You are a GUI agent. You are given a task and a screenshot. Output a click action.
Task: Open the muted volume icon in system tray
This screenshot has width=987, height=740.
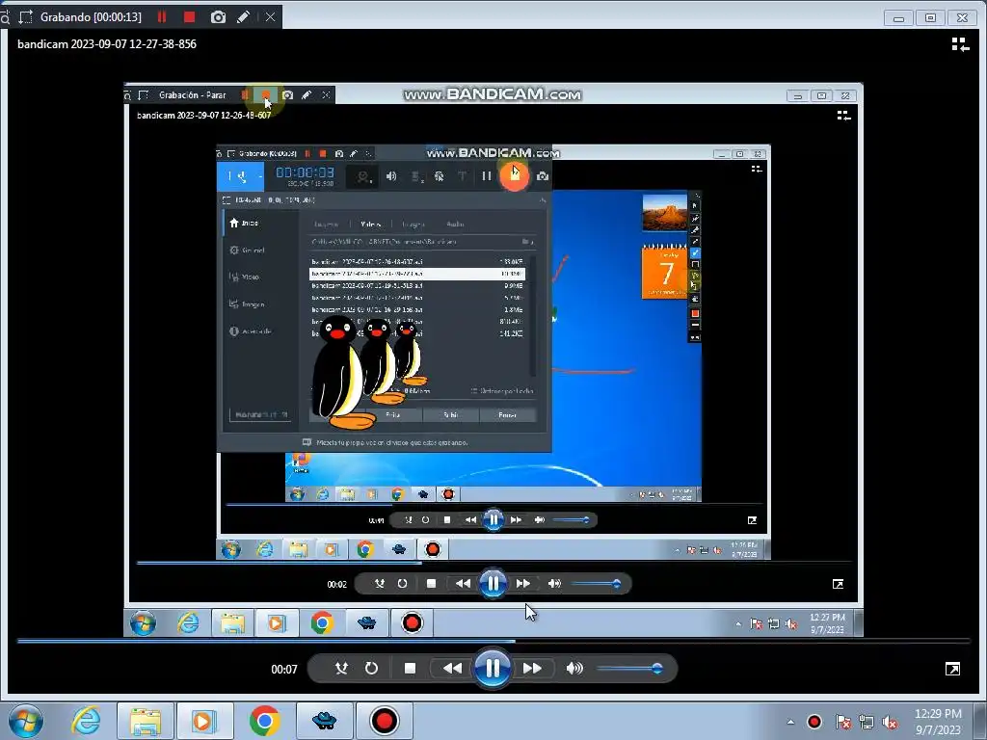[890, 722]
